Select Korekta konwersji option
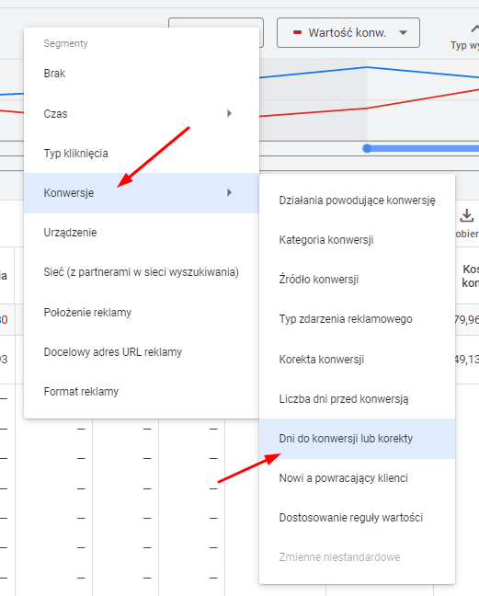The height and width of the screenshot is (596, 479). click(x=357, y=360)
